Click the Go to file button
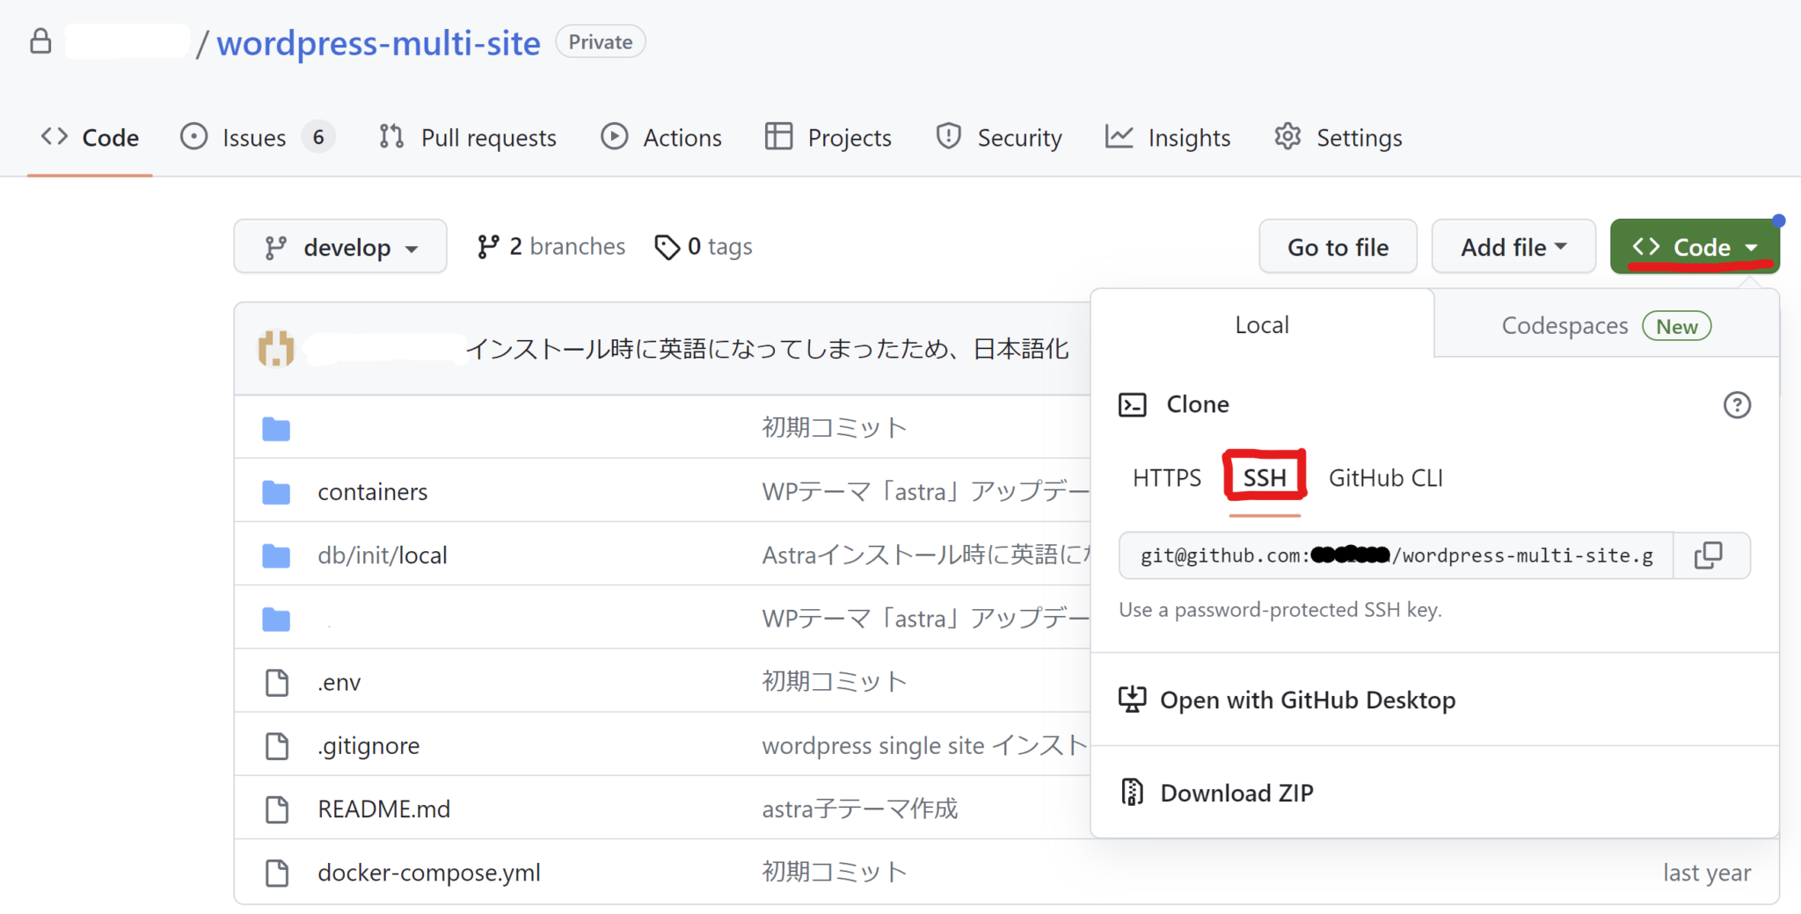 tap(1338, 246)
